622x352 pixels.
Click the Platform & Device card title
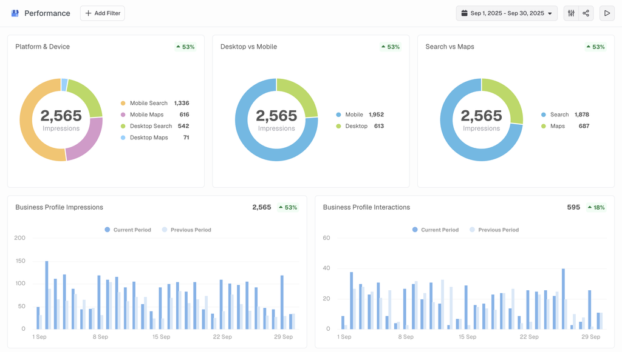click(x=43, y=47)
